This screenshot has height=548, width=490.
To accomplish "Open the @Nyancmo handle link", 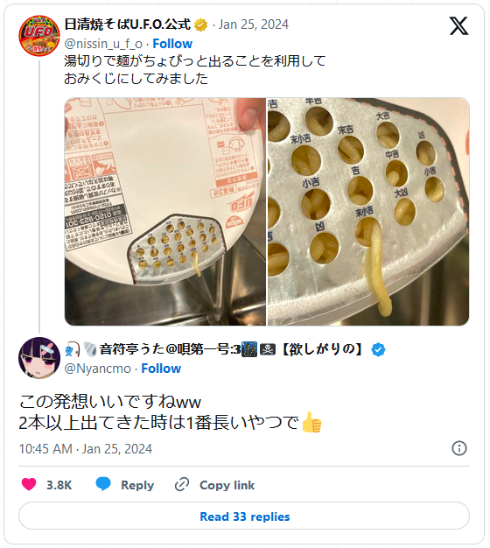I will [97, 369].
